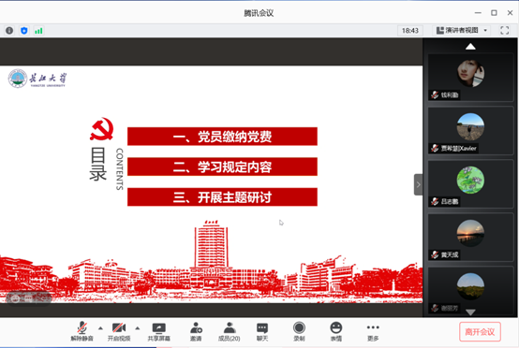Unmute the microphone in bottom toolbar
The image size is (519, 348).
tap(82, 331)
